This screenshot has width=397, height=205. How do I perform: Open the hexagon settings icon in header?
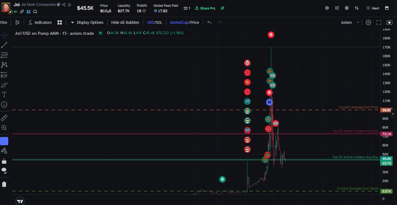point(327,8)
